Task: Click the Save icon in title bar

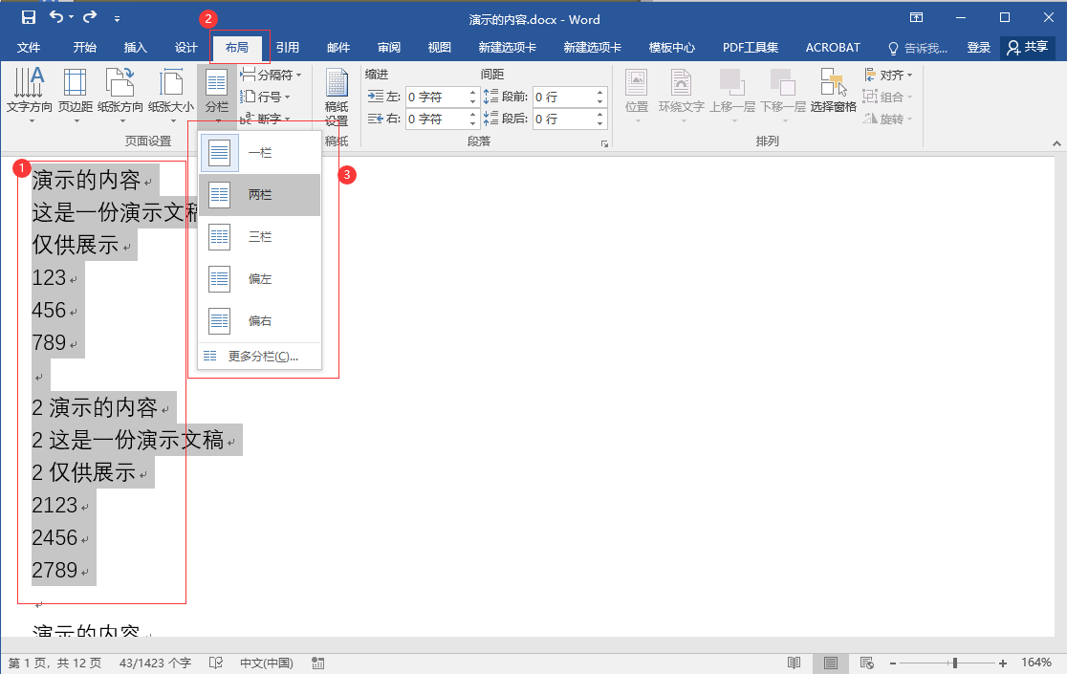Action: pyautogui.click(x=29, y=17)
